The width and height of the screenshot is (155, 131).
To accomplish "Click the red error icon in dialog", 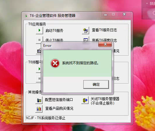I will (x=55, y=63).
